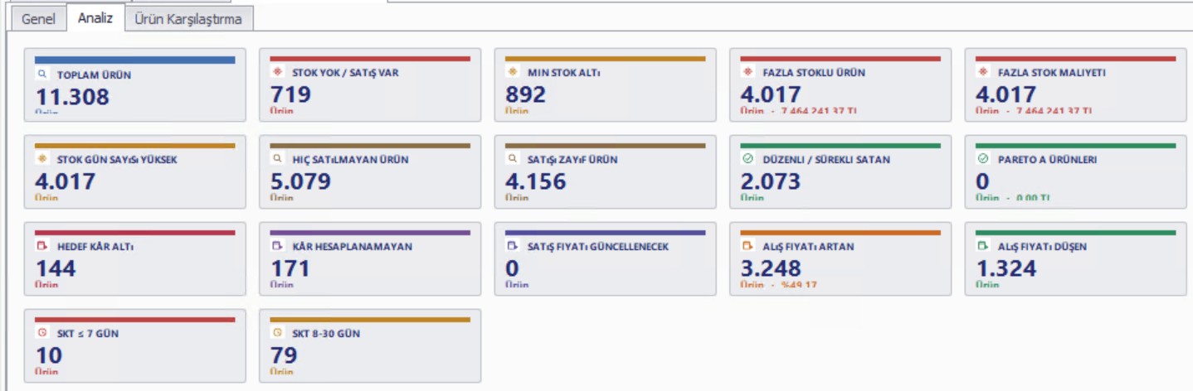Select the FAZLA STOKLU ÜRÜN card title

(x=816, y=73)
